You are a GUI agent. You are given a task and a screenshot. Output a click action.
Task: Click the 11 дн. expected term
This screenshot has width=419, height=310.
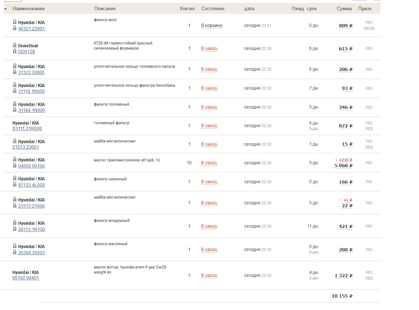(313, 226)
